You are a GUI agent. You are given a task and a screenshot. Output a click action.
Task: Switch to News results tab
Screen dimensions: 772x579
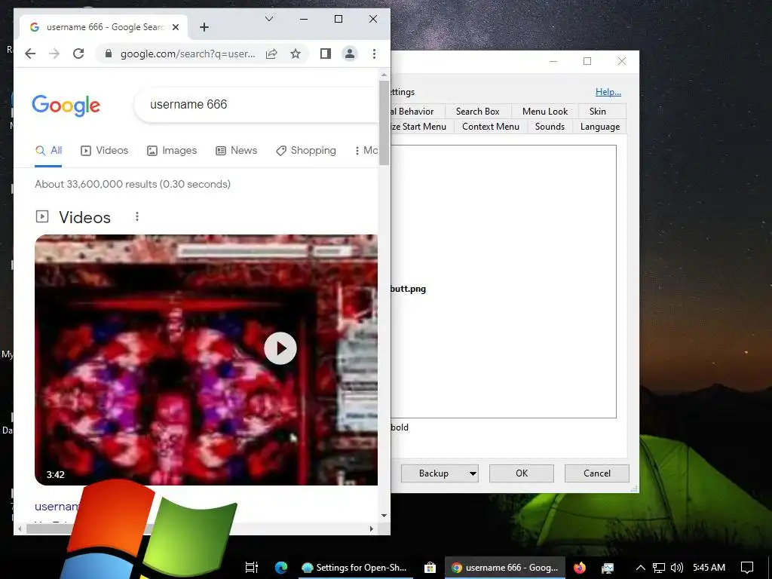click(236, 151)
